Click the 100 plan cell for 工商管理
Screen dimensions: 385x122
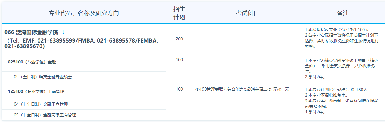(179, 89)
